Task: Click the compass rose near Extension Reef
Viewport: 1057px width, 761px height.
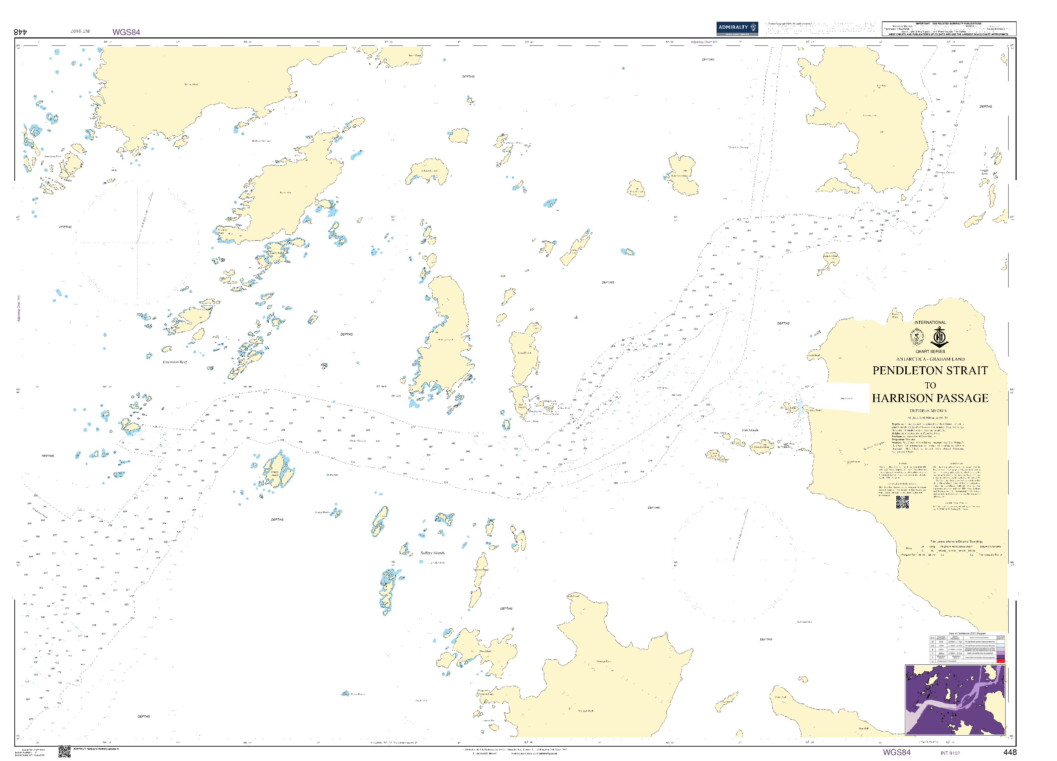Action: pos(138,243)
